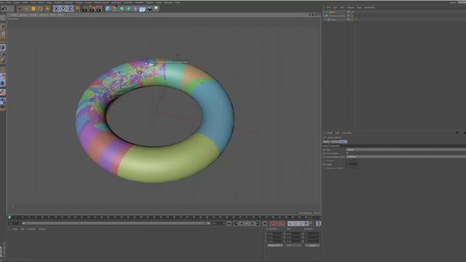Toggle visibility dots of second object row
The width and height of the screenshot is (466, 262).
(x=352, y=16)
